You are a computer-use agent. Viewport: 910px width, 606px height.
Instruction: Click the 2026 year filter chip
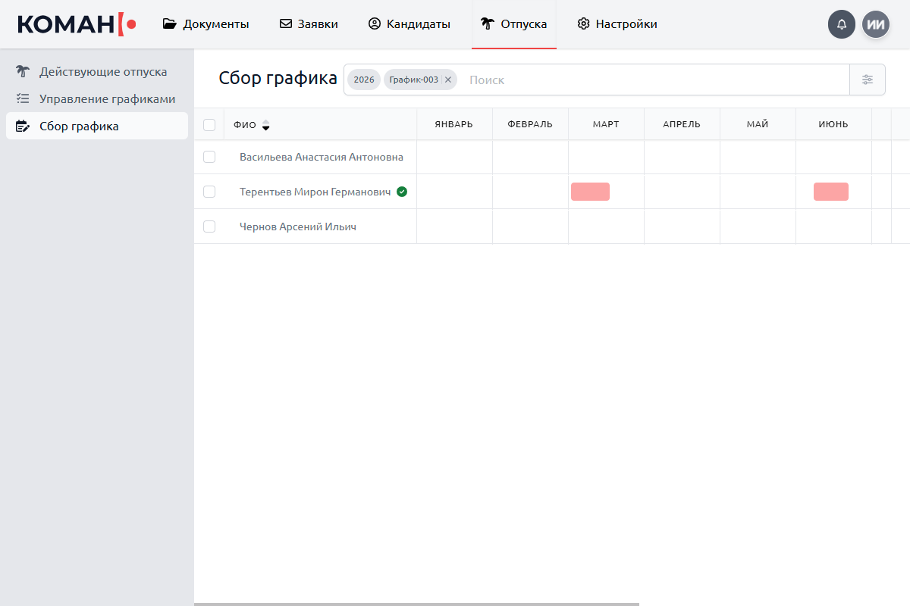pyautogui.click(x=364, y=80)
